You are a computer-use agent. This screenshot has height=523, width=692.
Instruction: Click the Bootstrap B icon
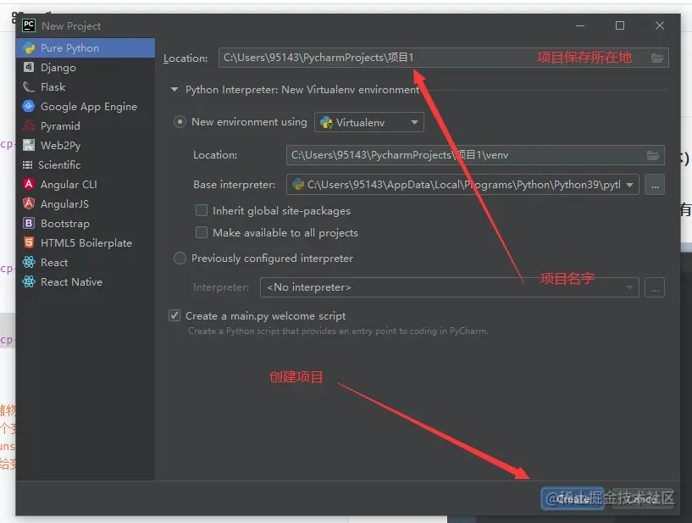pos(29,223)
